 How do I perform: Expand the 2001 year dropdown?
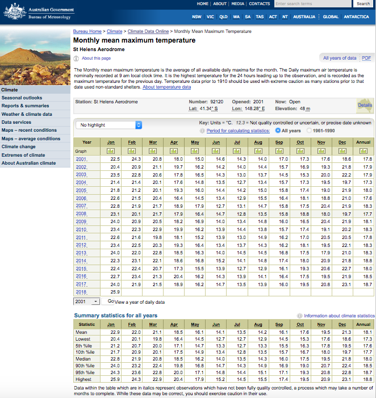[x=86, y=301]
